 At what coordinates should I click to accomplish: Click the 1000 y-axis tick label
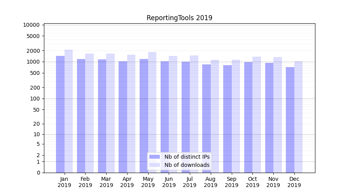[33, 62]
